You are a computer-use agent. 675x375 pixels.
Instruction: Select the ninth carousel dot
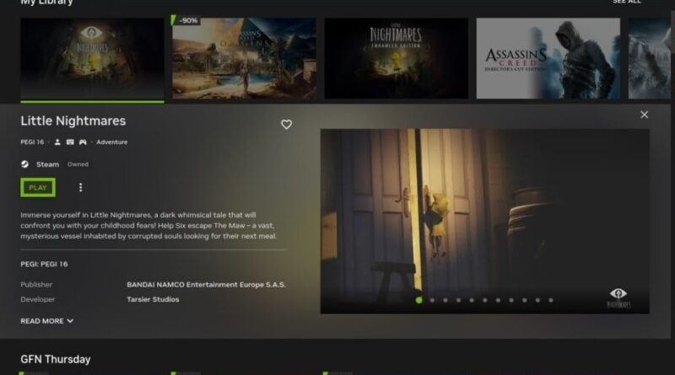pos(524,300)
